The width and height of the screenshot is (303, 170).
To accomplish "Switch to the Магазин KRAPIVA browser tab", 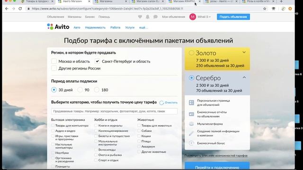I will click(x=184, y=1).
